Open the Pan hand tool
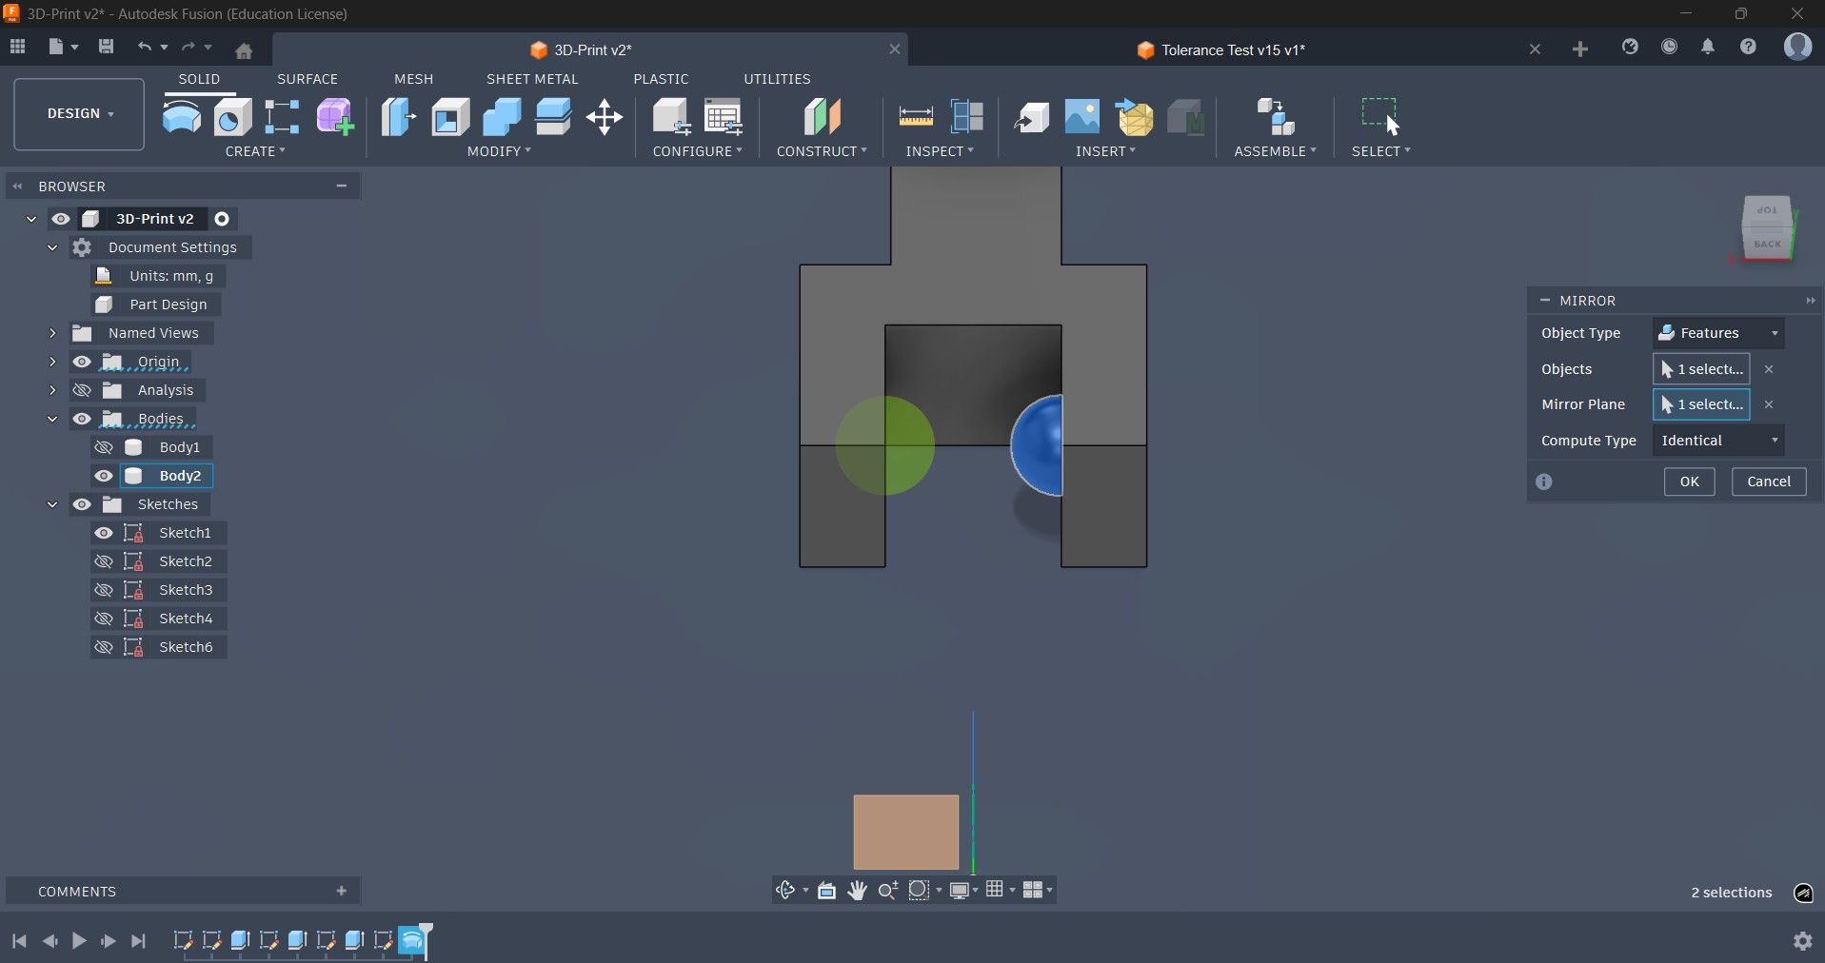1825x963 pixels. pos(857,891)
